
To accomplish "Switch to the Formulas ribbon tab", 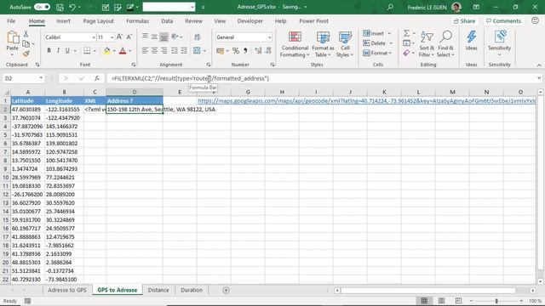I will coord(137,20).
